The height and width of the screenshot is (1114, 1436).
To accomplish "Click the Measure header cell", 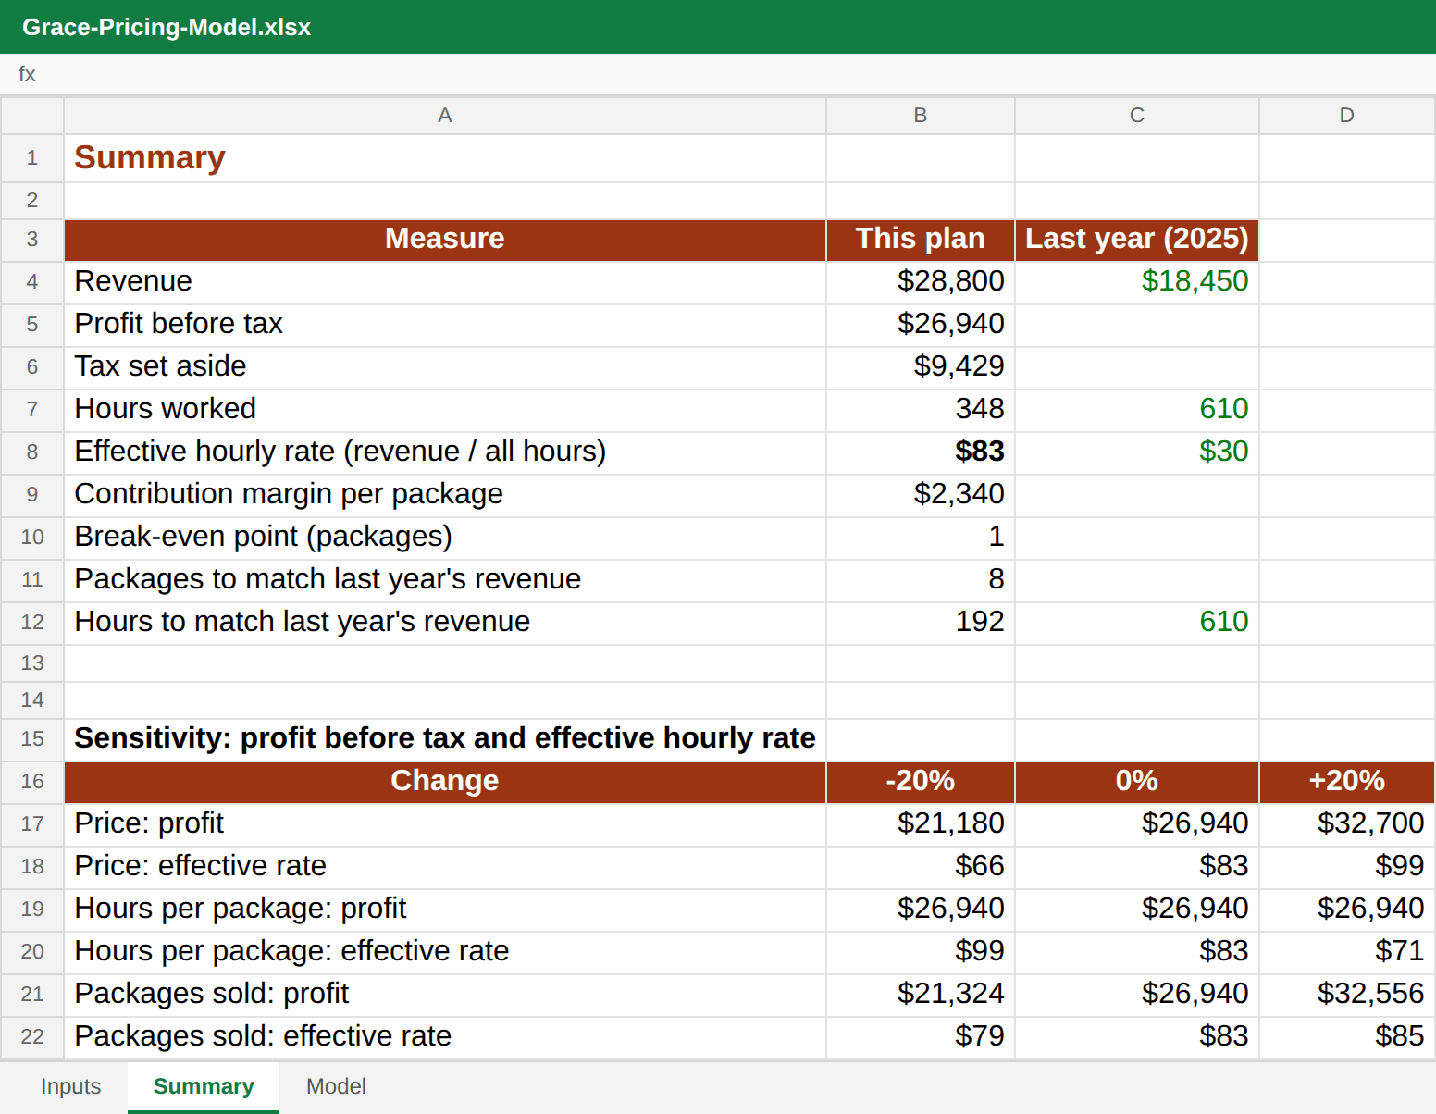I will (445, 240).
